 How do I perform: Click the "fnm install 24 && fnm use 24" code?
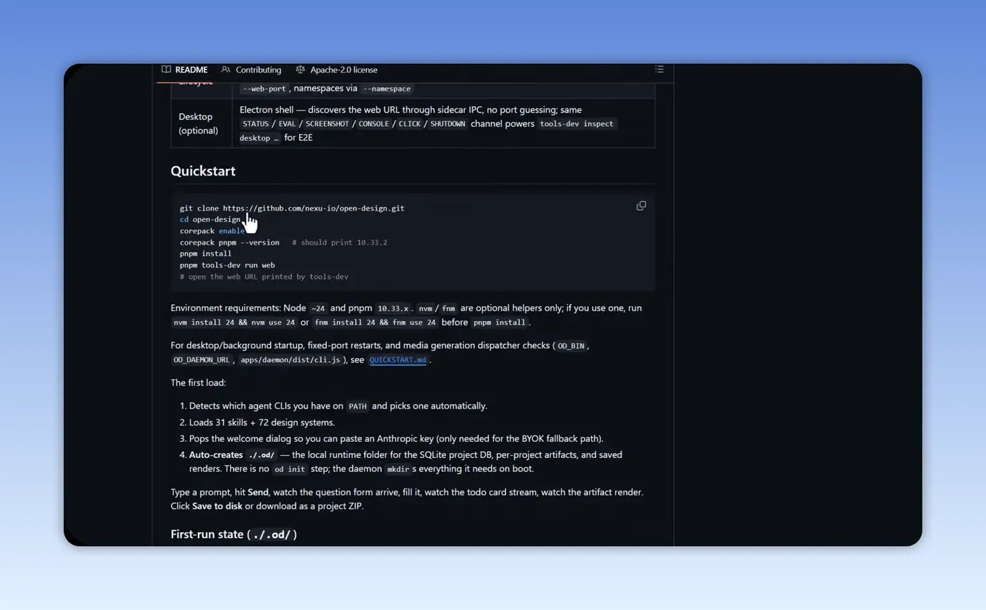[x=376, y=322]
